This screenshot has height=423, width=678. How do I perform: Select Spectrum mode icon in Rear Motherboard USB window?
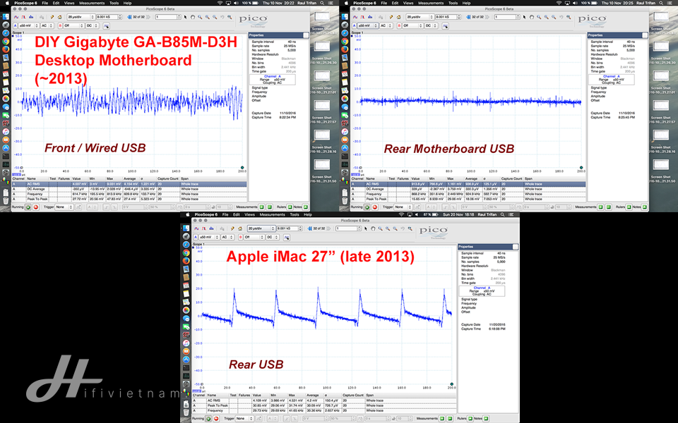370,17
